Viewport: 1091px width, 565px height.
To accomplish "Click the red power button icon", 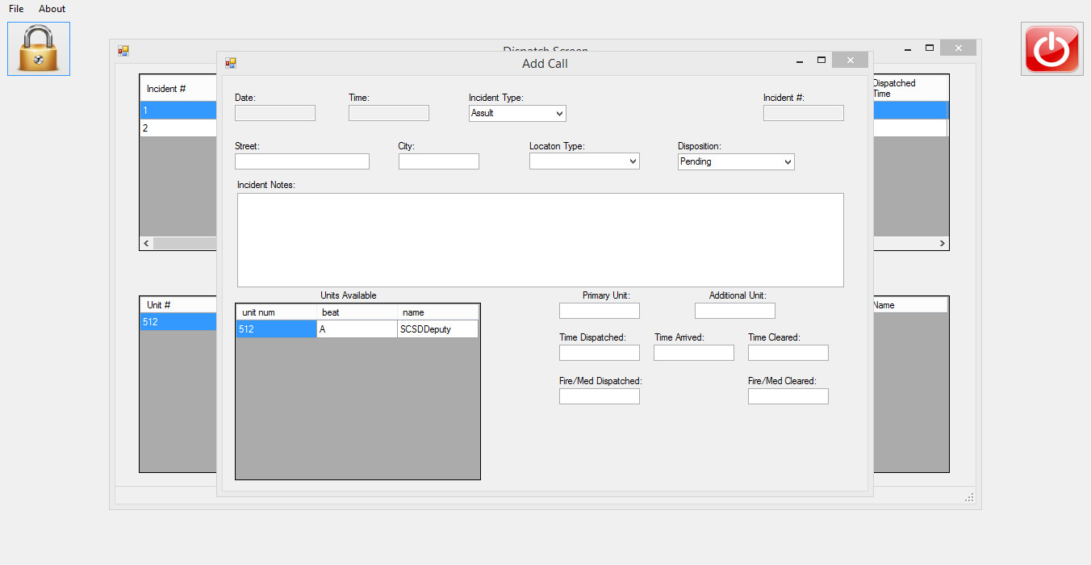I will point(1051,49).
